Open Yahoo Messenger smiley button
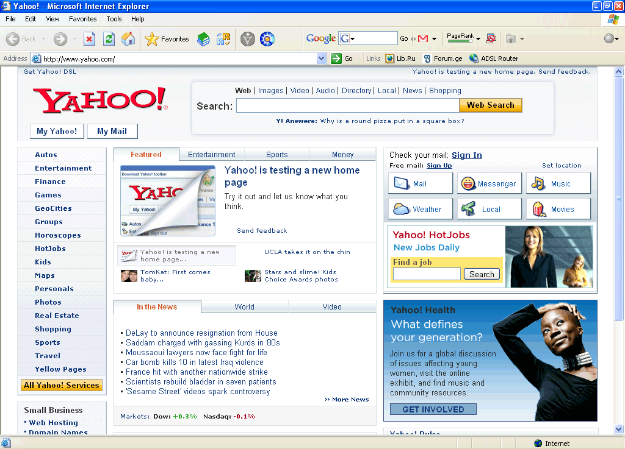Viewport: 625px width, 449px height. [x=490, y=183]
